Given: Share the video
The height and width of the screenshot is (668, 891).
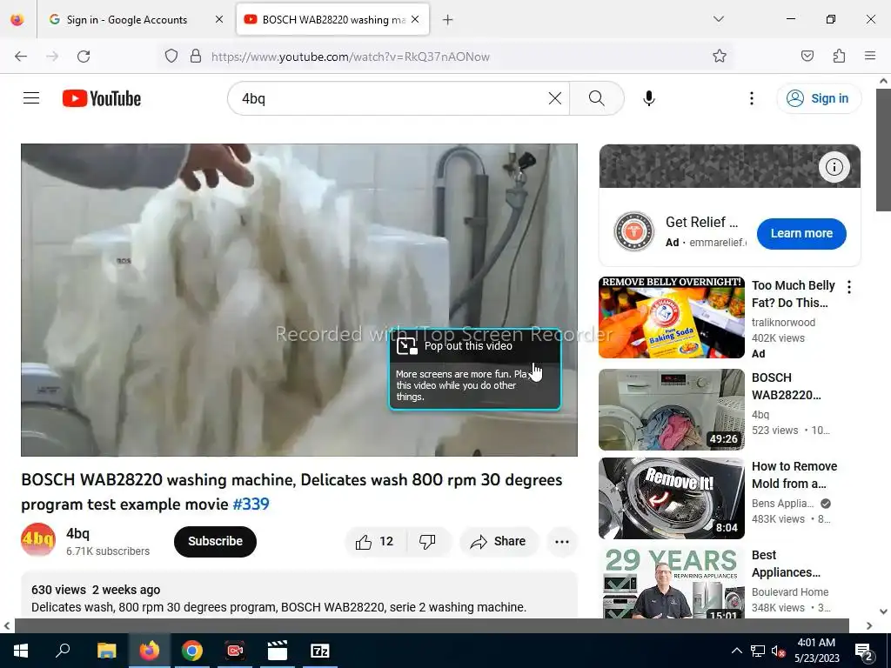Looking at the screenshot, I should point(499,541).
